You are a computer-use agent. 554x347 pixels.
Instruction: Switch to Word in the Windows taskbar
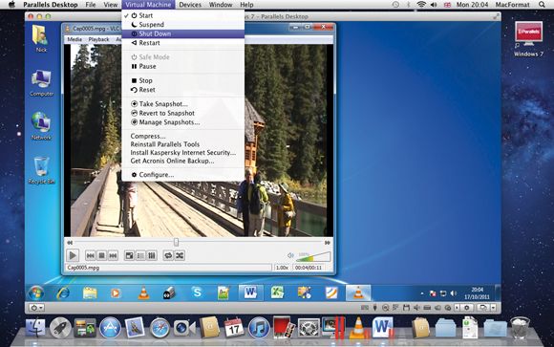[x=250, y=293]
